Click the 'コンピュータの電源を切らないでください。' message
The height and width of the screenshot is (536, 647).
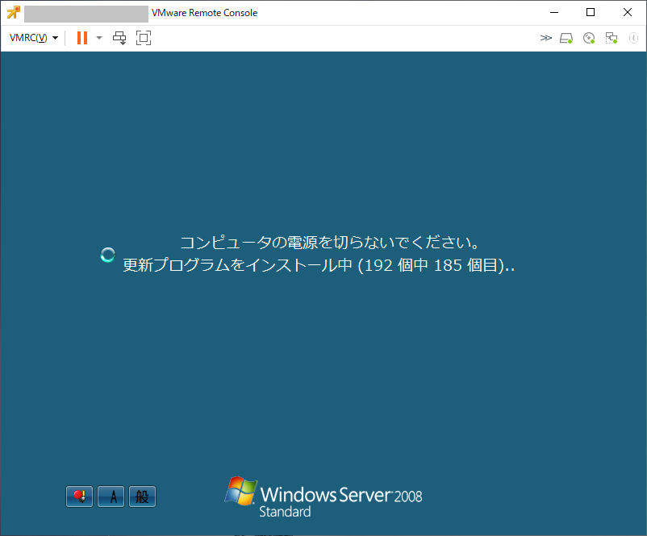[x=330, y=243]
